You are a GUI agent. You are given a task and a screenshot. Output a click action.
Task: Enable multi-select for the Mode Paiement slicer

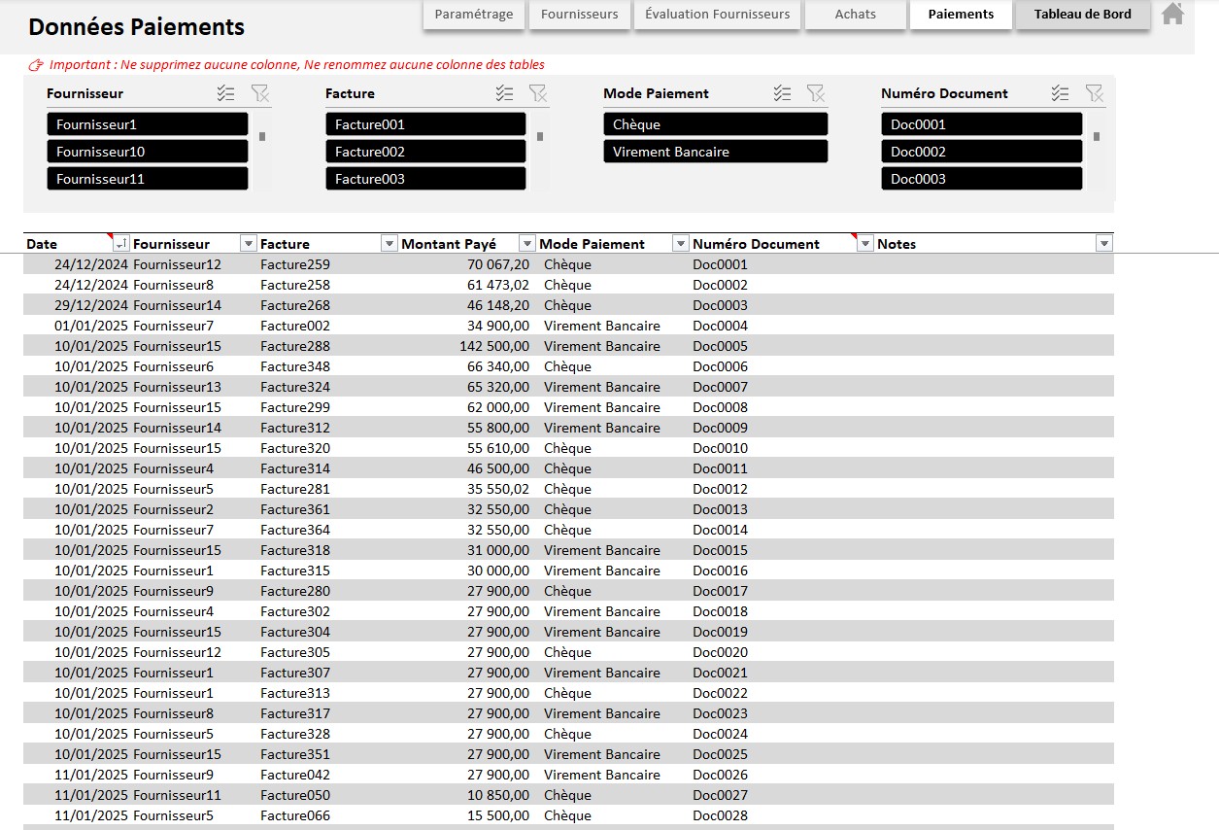(783, 93)
